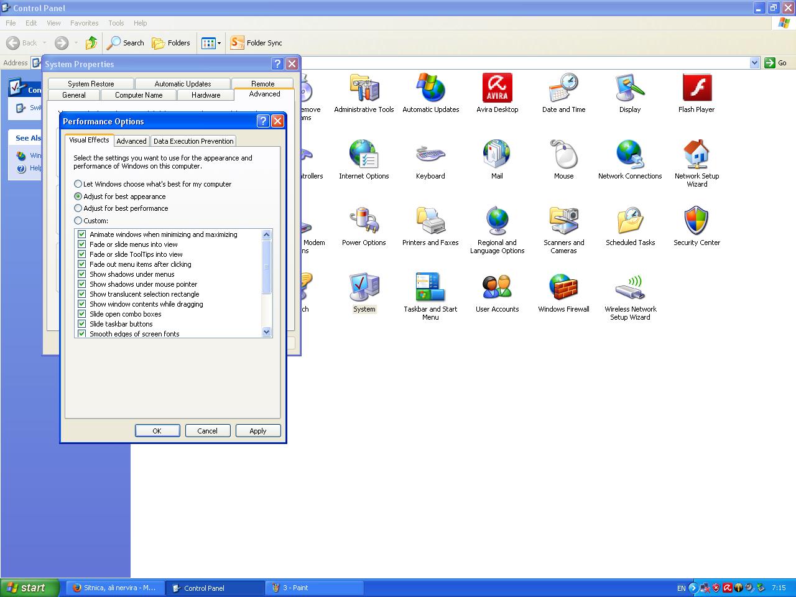Open the Security Center icon
This screenshot has height=597, width=796.
point(696,221)
